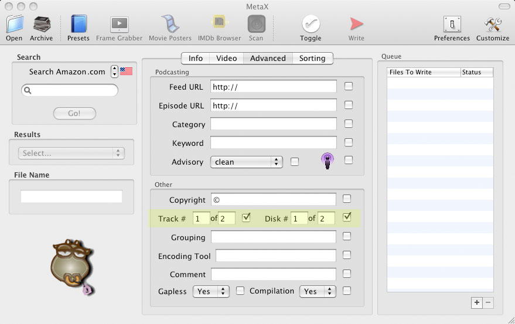515x324 pixels.
Task: Tick the Keyword checkbox
Action: [349, 142]
